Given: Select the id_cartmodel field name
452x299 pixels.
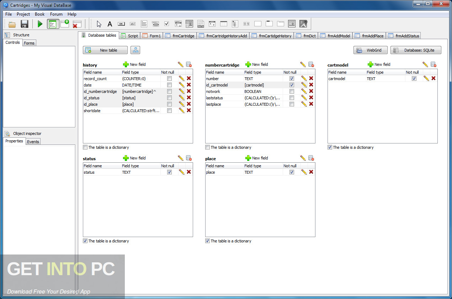Looking at the screenshot, I should [x=217, y=85].
